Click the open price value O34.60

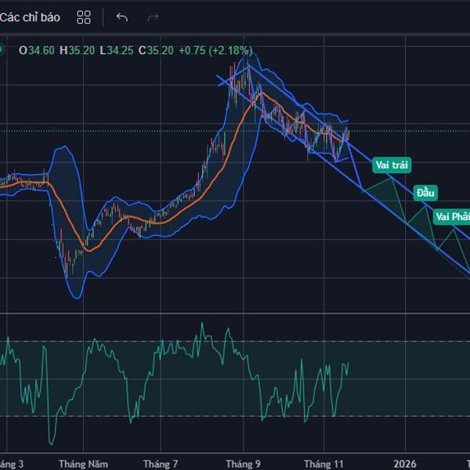click(36, 50)
